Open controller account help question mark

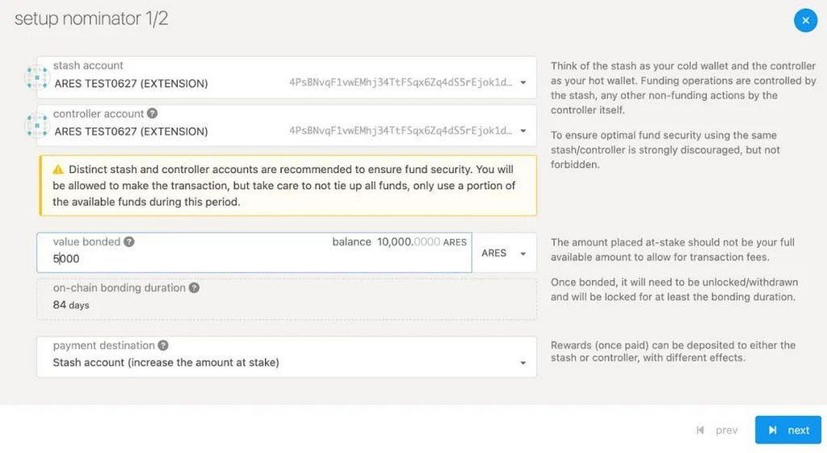[152, 113]
